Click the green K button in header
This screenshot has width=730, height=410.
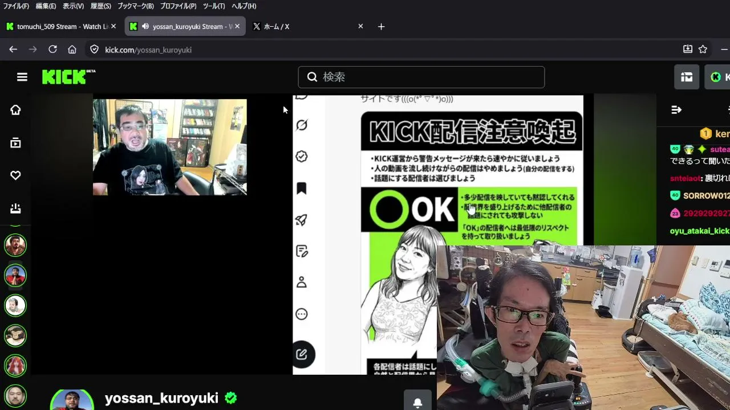click(x=718, y=77)
